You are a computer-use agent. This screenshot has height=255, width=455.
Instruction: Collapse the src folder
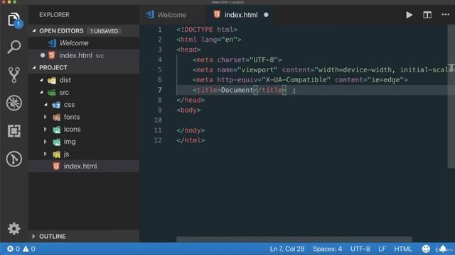[x=41, y=92]
